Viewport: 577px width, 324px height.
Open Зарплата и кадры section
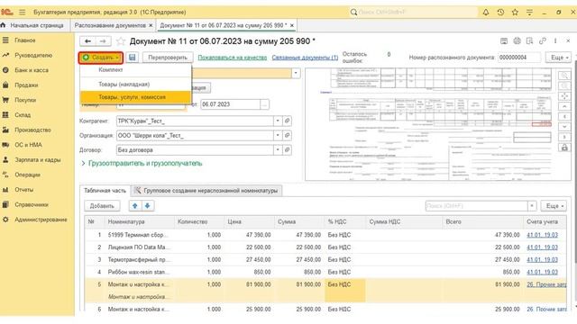[38, 160]
